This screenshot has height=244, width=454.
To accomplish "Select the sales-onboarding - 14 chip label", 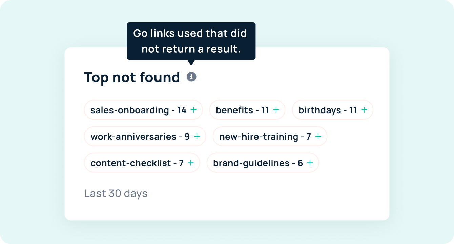I will click(139, 110).
